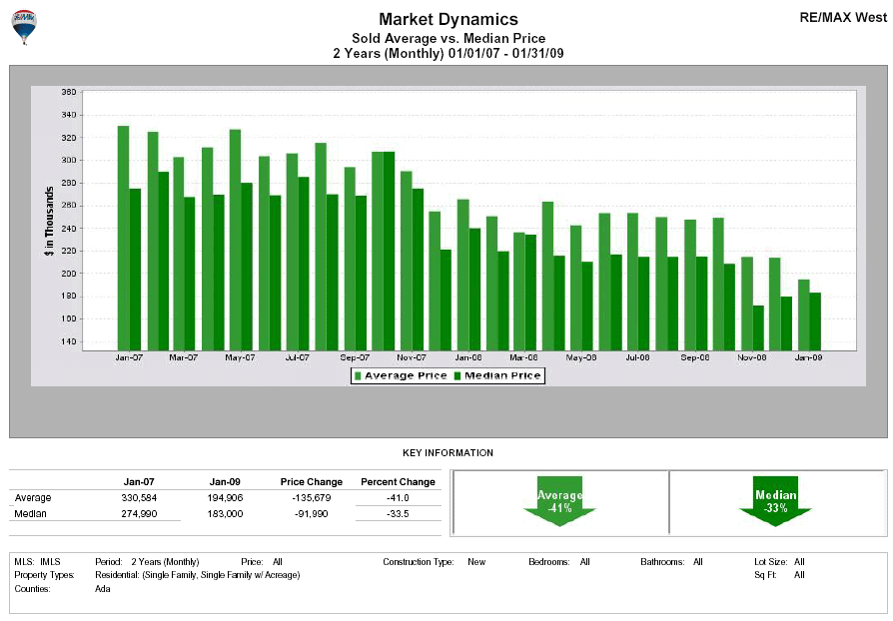This screenshot has width=893, height=621.
Task: Click the value 274,990
Action: 139,513
